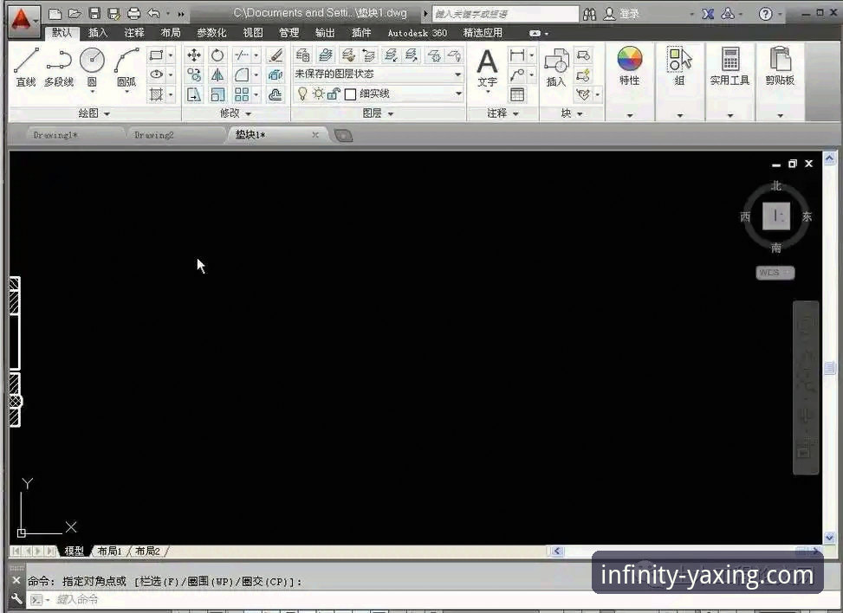Open the 未保存的图层状态 dropdown
Image resolution: width=843 pixels, height=613 pixels.
coord(379,74)
